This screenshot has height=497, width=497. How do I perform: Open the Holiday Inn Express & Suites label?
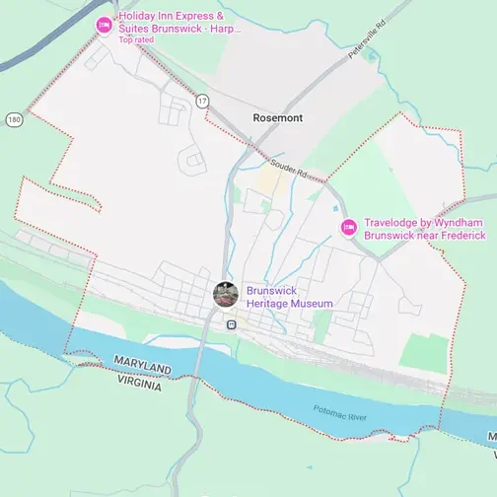click(x=179, y=22)
